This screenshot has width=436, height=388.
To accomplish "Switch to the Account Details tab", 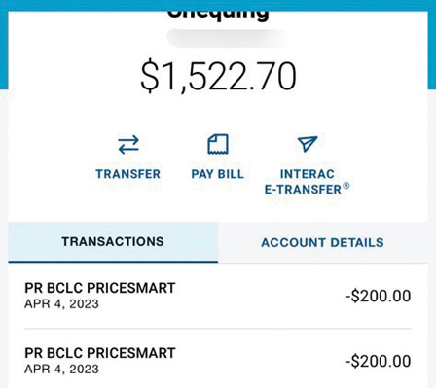I will (322, 242).
